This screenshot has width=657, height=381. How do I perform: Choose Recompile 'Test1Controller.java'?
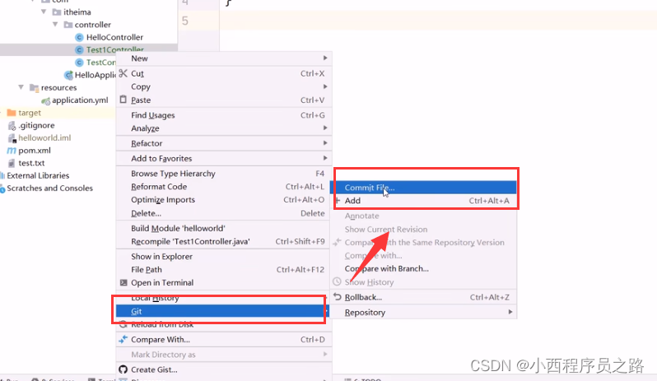point(224,242)
